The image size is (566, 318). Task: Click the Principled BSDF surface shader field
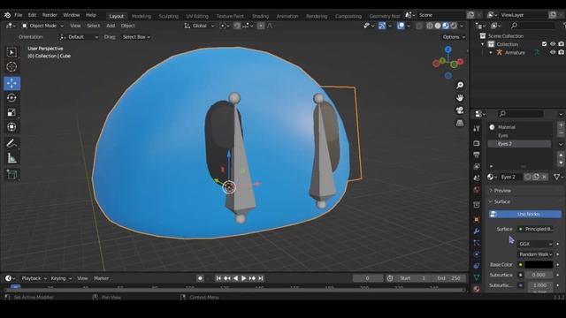[535, 230]
